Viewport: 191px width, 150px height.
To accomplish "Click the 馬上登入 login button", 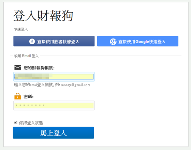I will [54, 133].
